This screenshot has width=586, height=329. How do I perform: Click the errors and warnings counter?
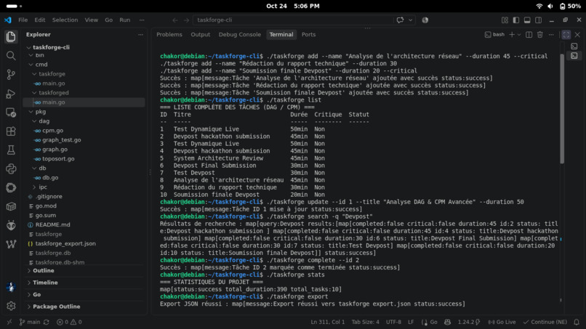coord(69,322)
